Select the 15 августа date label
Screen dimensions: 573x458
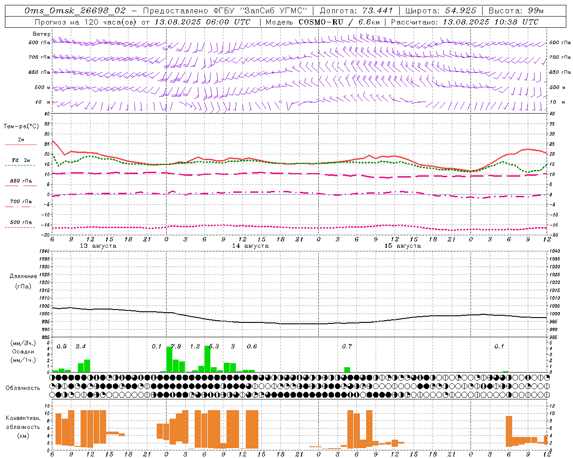point(402,246)
